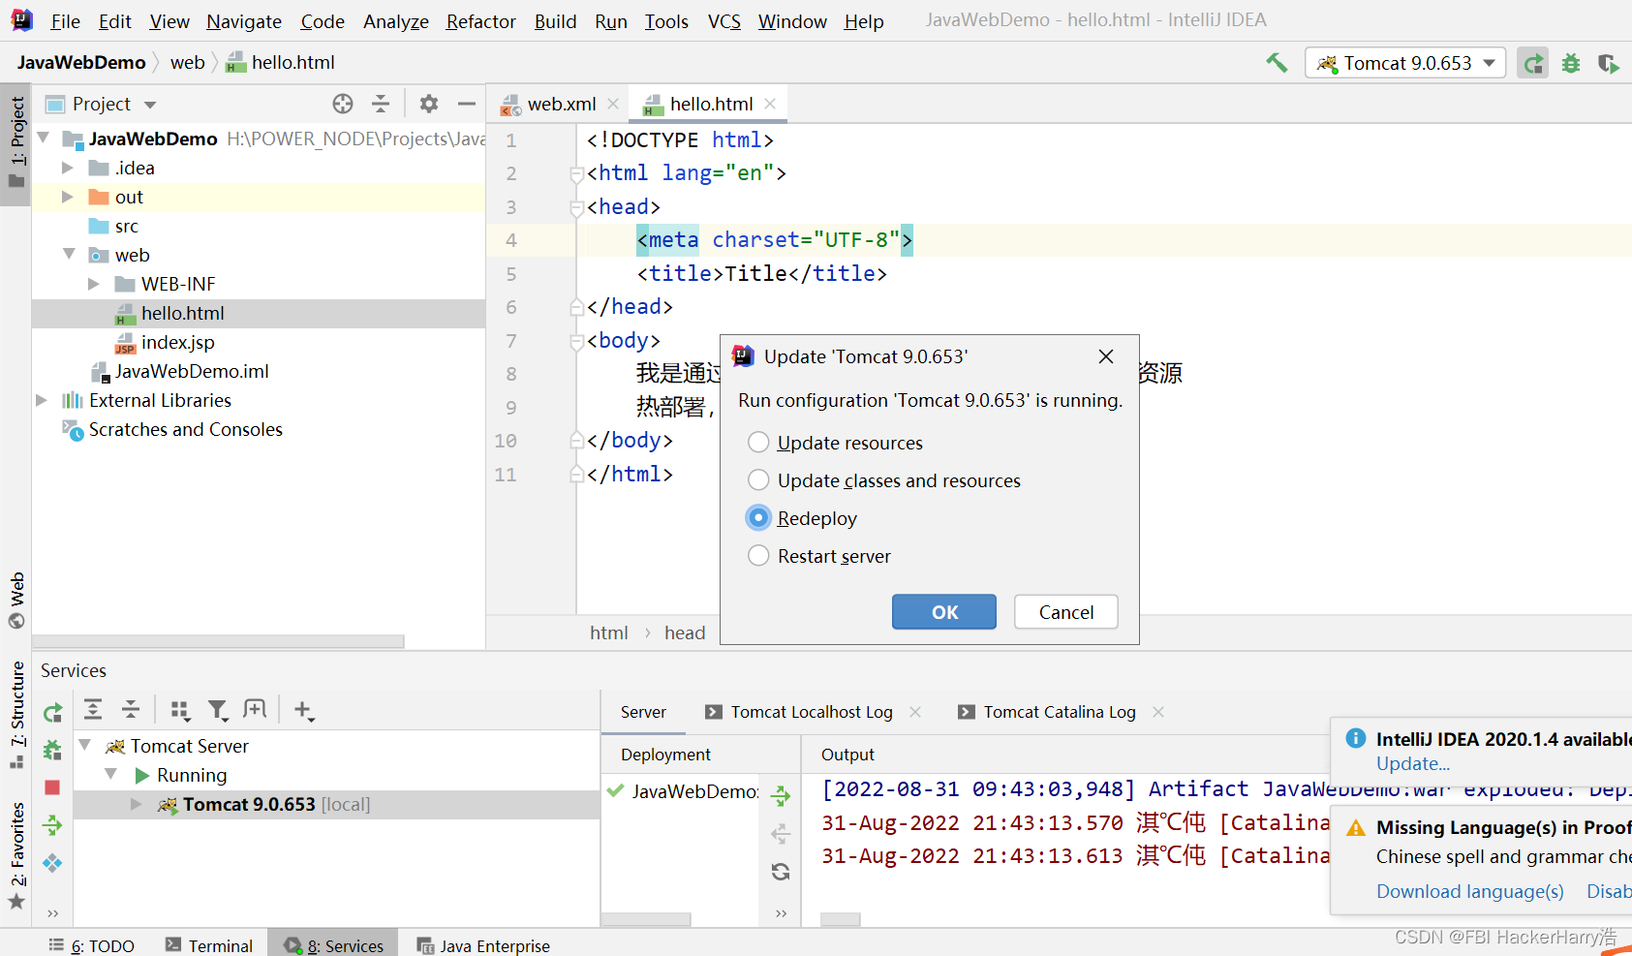Open the Navigate menu

[x=244, y=21]
